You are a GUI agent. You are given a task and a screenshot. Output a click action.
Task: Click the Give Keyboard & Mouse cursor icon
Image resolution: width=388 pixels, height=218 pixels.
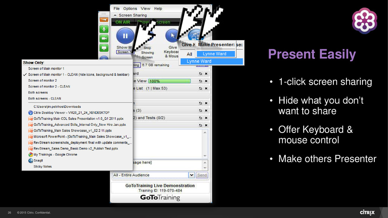[172, 36]
